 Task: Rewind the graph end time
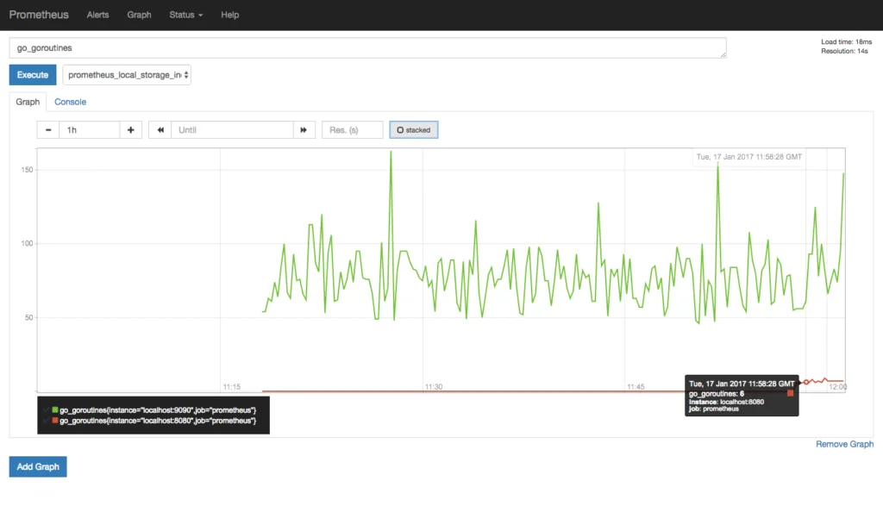(x=160, y=130)
